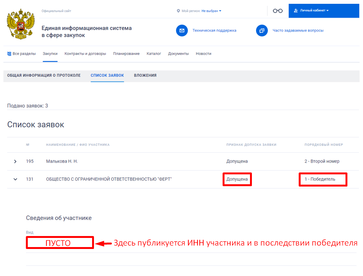
Task: Click column header Наименование / ФИО участника
Action: [x=78, y=145]
